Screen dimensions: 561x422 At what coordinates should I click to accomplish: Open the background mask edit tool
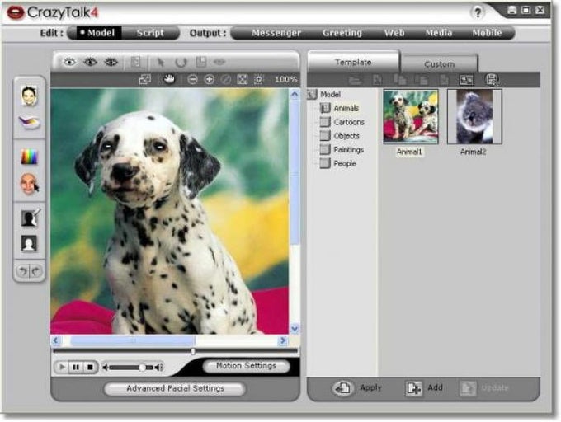pos(30,218)
